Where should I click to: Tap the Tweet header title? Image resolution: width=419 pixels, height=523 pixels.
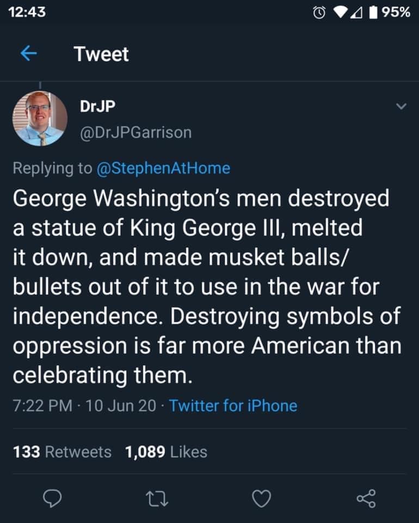(x=101, y=54)
